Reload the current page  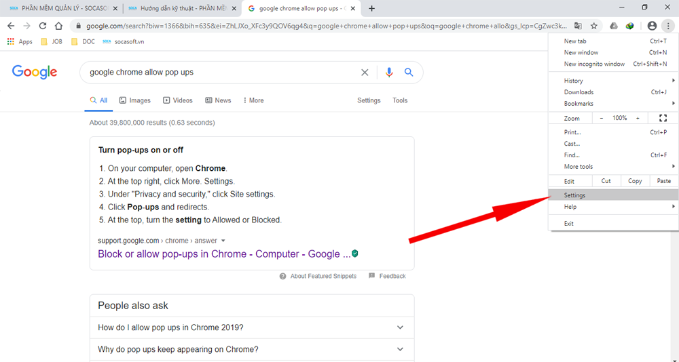click(x=42, y=26)
